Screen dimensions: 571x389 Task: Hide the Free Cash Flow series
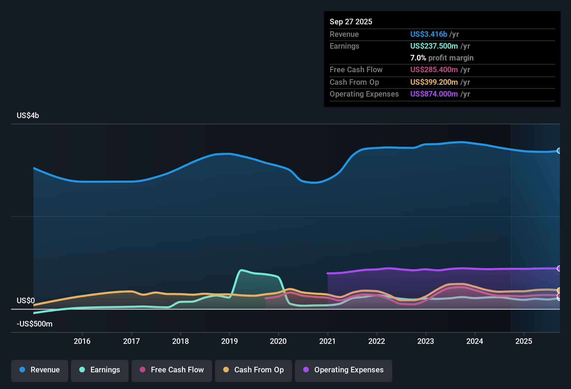(171, 370)
